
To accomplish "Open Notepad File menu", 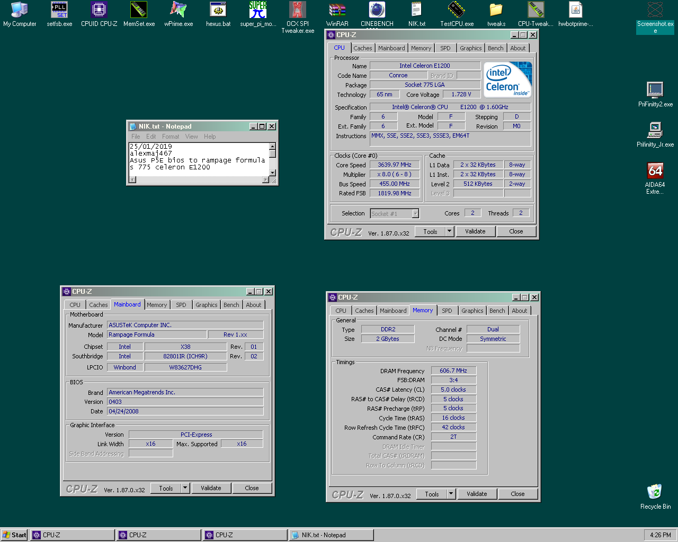I will coord(136,137).
